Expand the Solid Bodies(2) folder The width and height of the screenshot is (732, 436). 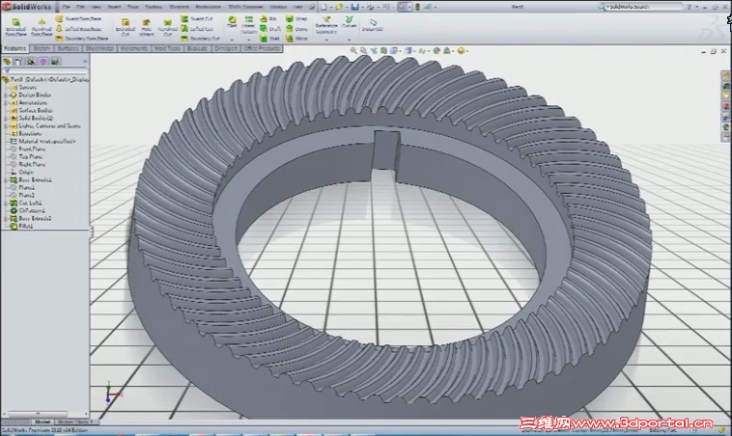(5, 119)
